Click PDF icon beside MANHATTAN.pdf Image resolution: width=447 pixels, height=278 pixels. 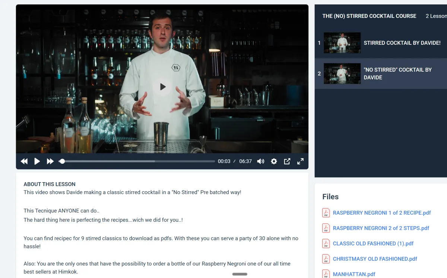326,274
